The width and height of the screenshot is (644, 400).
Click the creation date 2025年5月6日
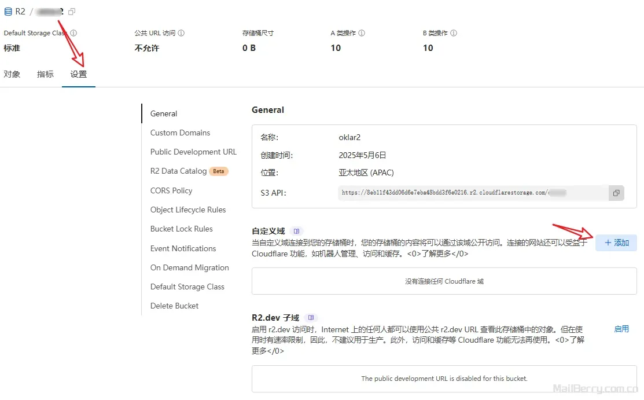point(362,155)
